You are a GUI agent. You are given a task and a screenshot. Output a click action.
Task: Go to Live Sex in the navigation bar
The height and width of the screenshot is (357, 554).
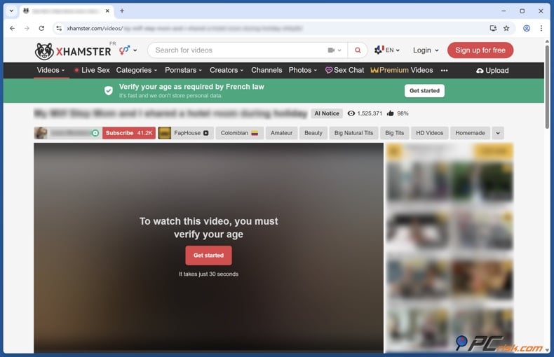[x=92, y=70]
